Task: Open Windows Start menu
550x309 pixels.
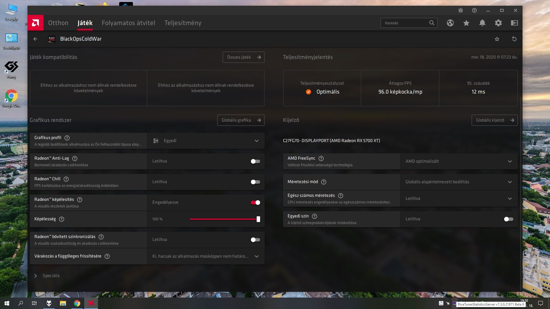Action: pyautogui.click(x=7, y=303)
